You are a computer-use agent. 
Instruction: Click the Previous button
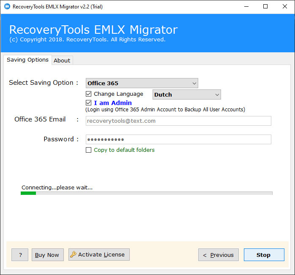(x=219, y=255)
